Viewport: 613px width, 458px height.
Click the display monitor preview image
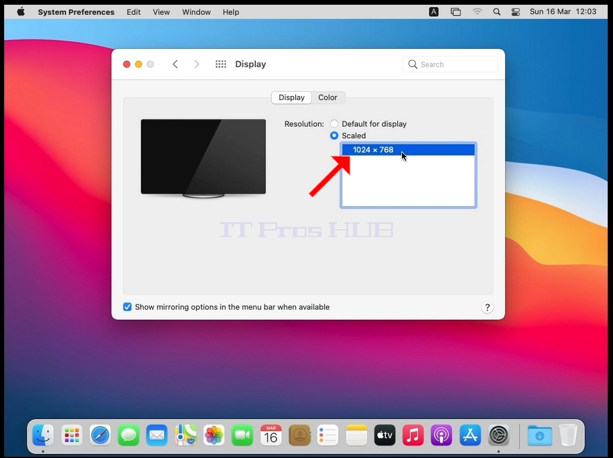coord(203,158)
